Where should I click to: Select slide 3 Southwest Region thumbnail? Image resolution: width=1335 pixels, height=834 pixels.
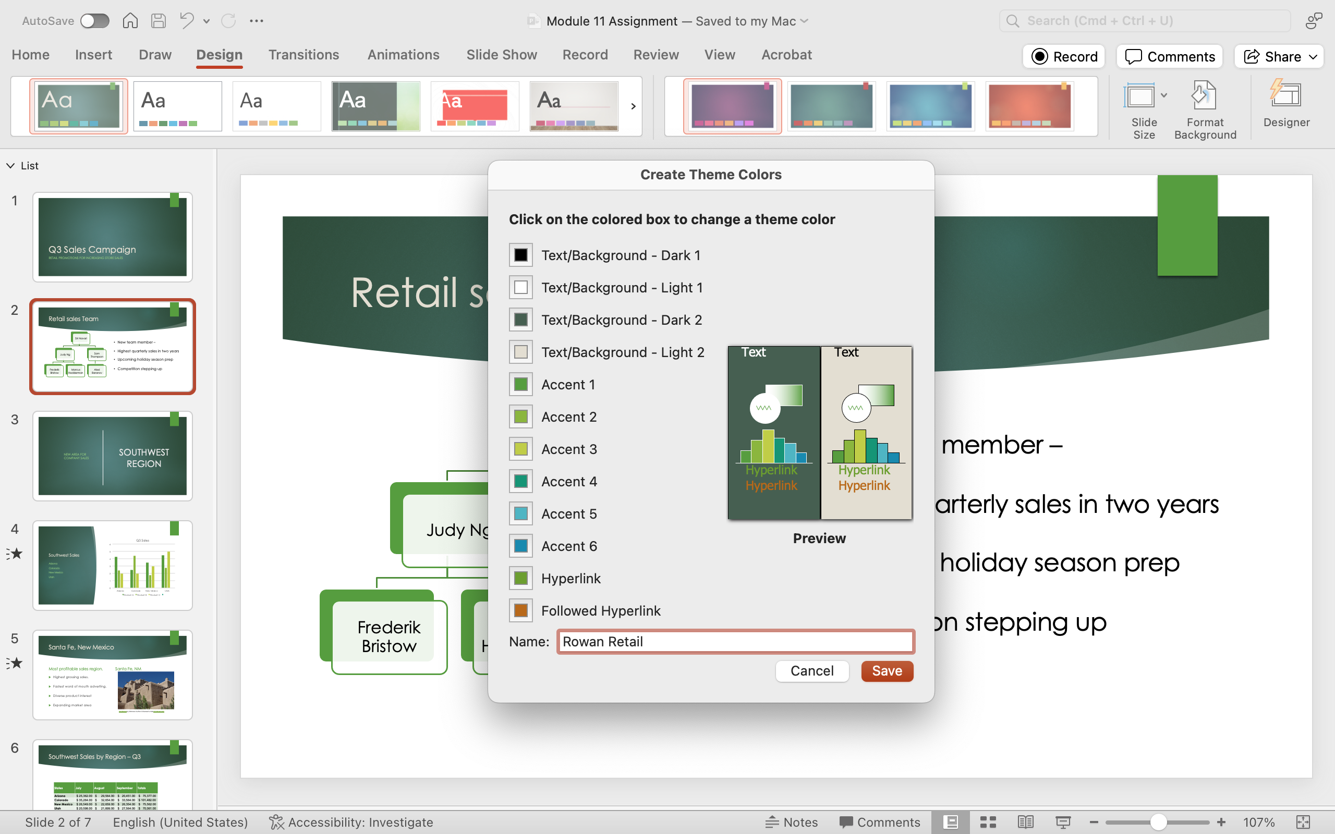pos(113,456)
